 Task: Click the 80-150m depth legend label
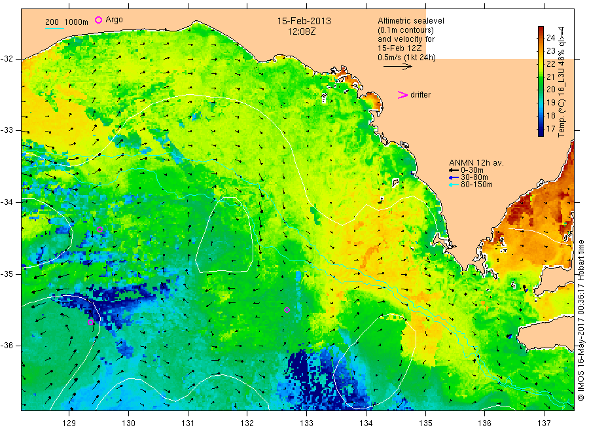click(476, 185)
